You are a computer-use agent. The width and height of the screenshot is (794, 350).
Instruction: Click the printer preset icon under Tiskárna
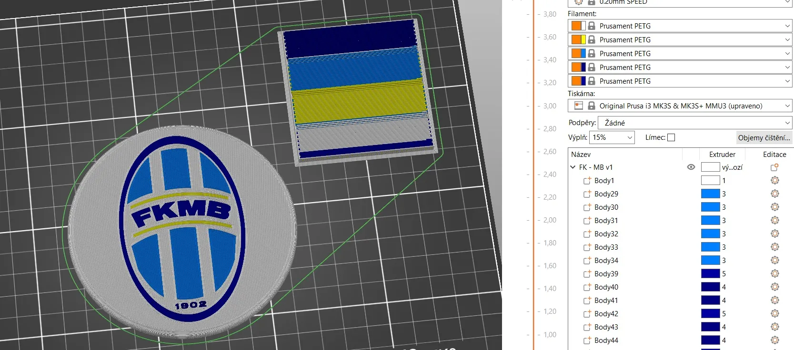click(x=579, y=106)
